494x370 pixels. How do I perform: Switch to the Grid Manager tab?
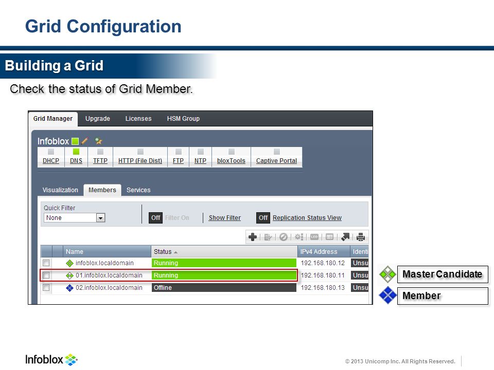click(53, 119)
